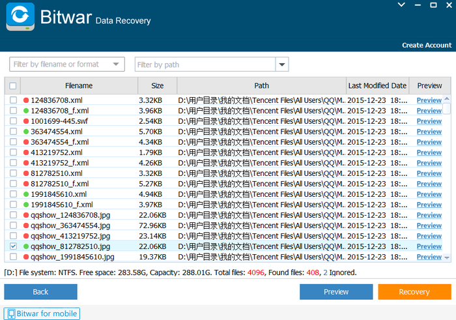Click green status dot for 363474554.xml

click(26, 132)
